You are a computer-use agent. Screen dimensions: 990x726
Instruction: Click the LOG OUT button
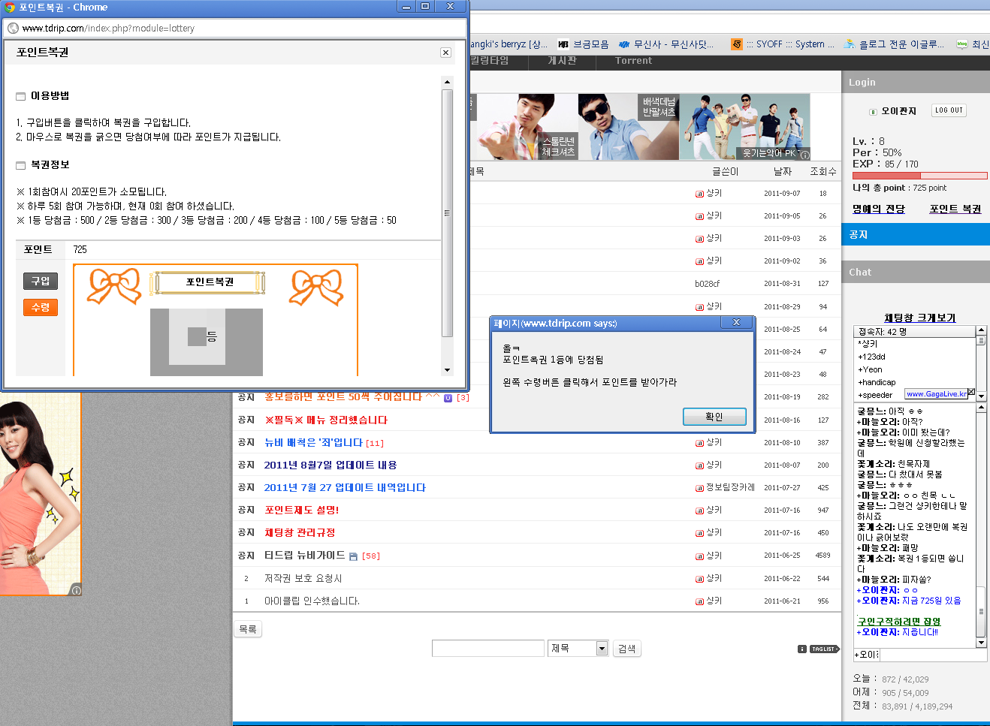tap(949, 110)
